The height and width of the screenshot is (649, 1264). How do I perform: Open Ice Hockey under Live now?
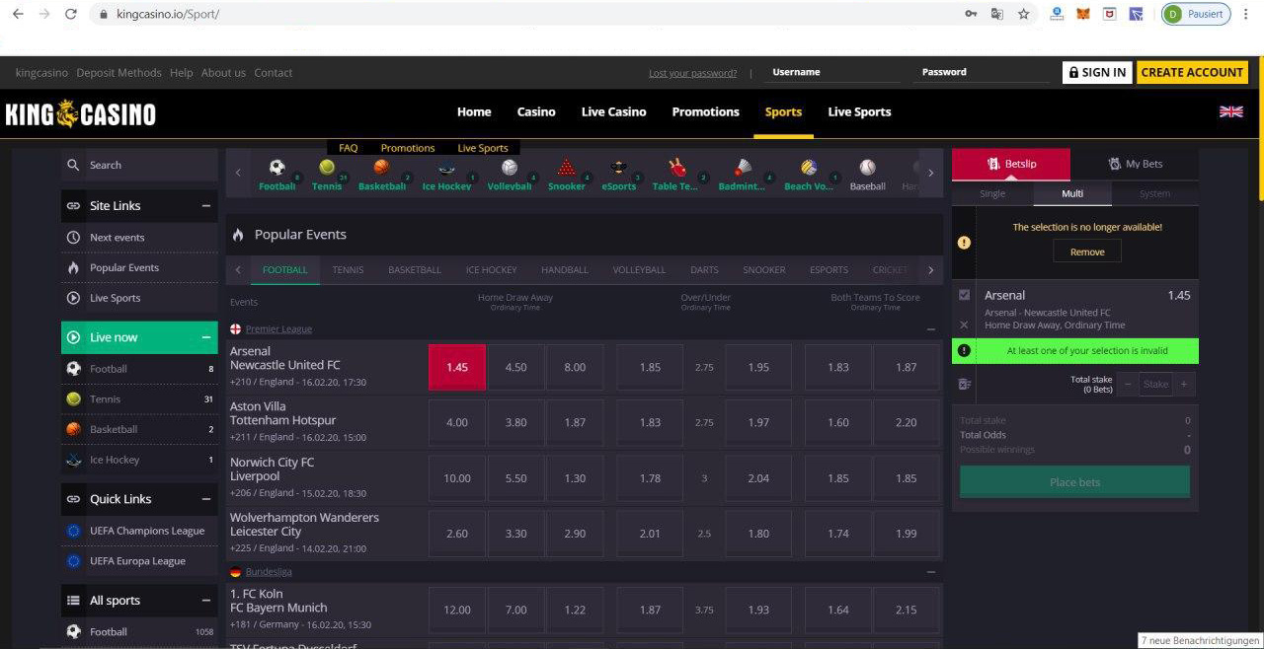[139, 460]
